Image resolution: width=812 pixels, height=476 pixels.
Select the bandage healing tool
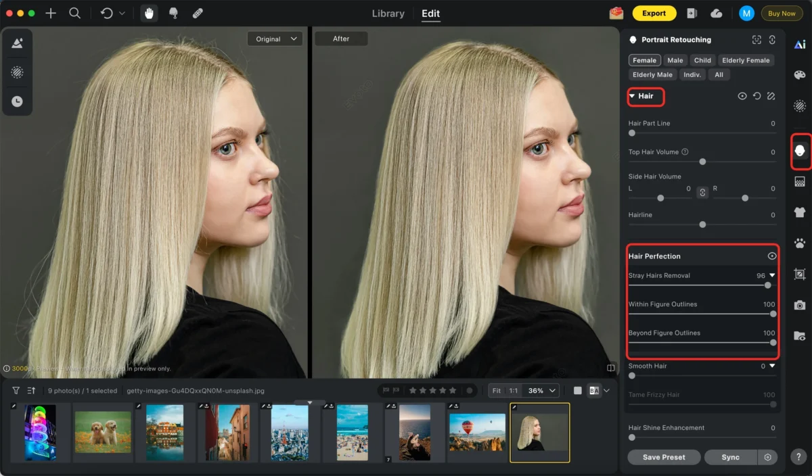(197, 14)
